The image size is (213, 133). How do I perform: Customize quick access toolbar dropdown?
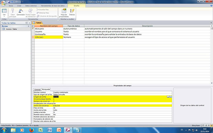(23, 2)
